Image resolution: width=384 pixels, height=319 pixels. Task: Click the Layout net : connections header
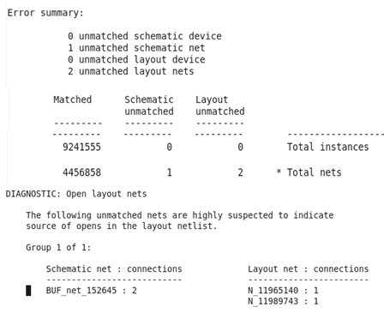tap(309, 269)
